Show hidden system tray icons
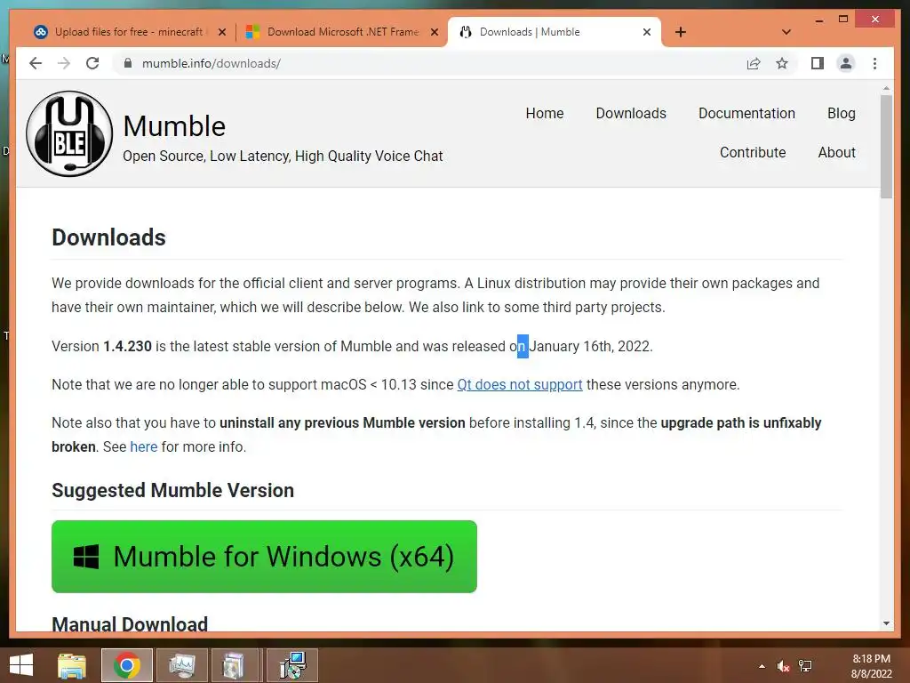The image size is (910, 683). (762, 666)
